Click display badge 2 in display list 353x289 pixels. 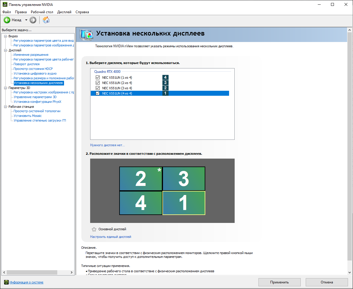tap(165, 88)
